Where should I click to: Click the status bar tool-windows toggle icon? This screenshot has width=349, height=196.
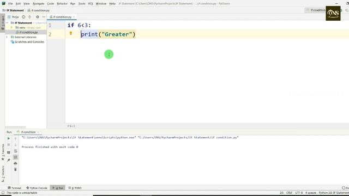click(3, 193)
